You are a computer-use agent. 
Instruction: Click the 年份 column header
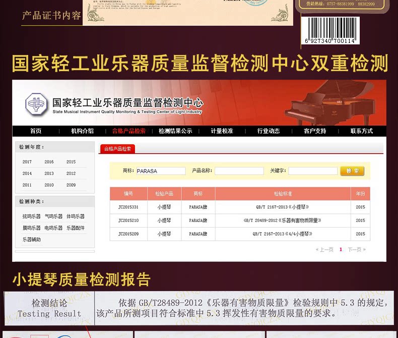pyautogui.click(x=360, y=194)
